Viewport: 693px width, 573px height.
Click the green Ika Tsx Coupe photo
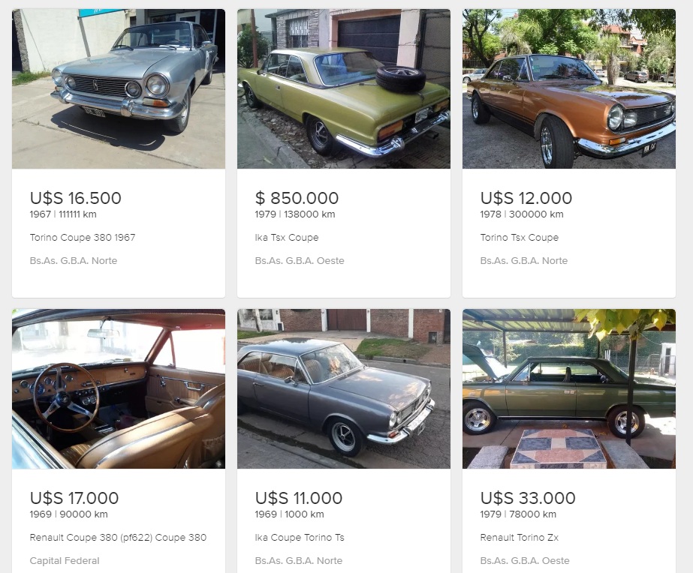coord(344,88)
